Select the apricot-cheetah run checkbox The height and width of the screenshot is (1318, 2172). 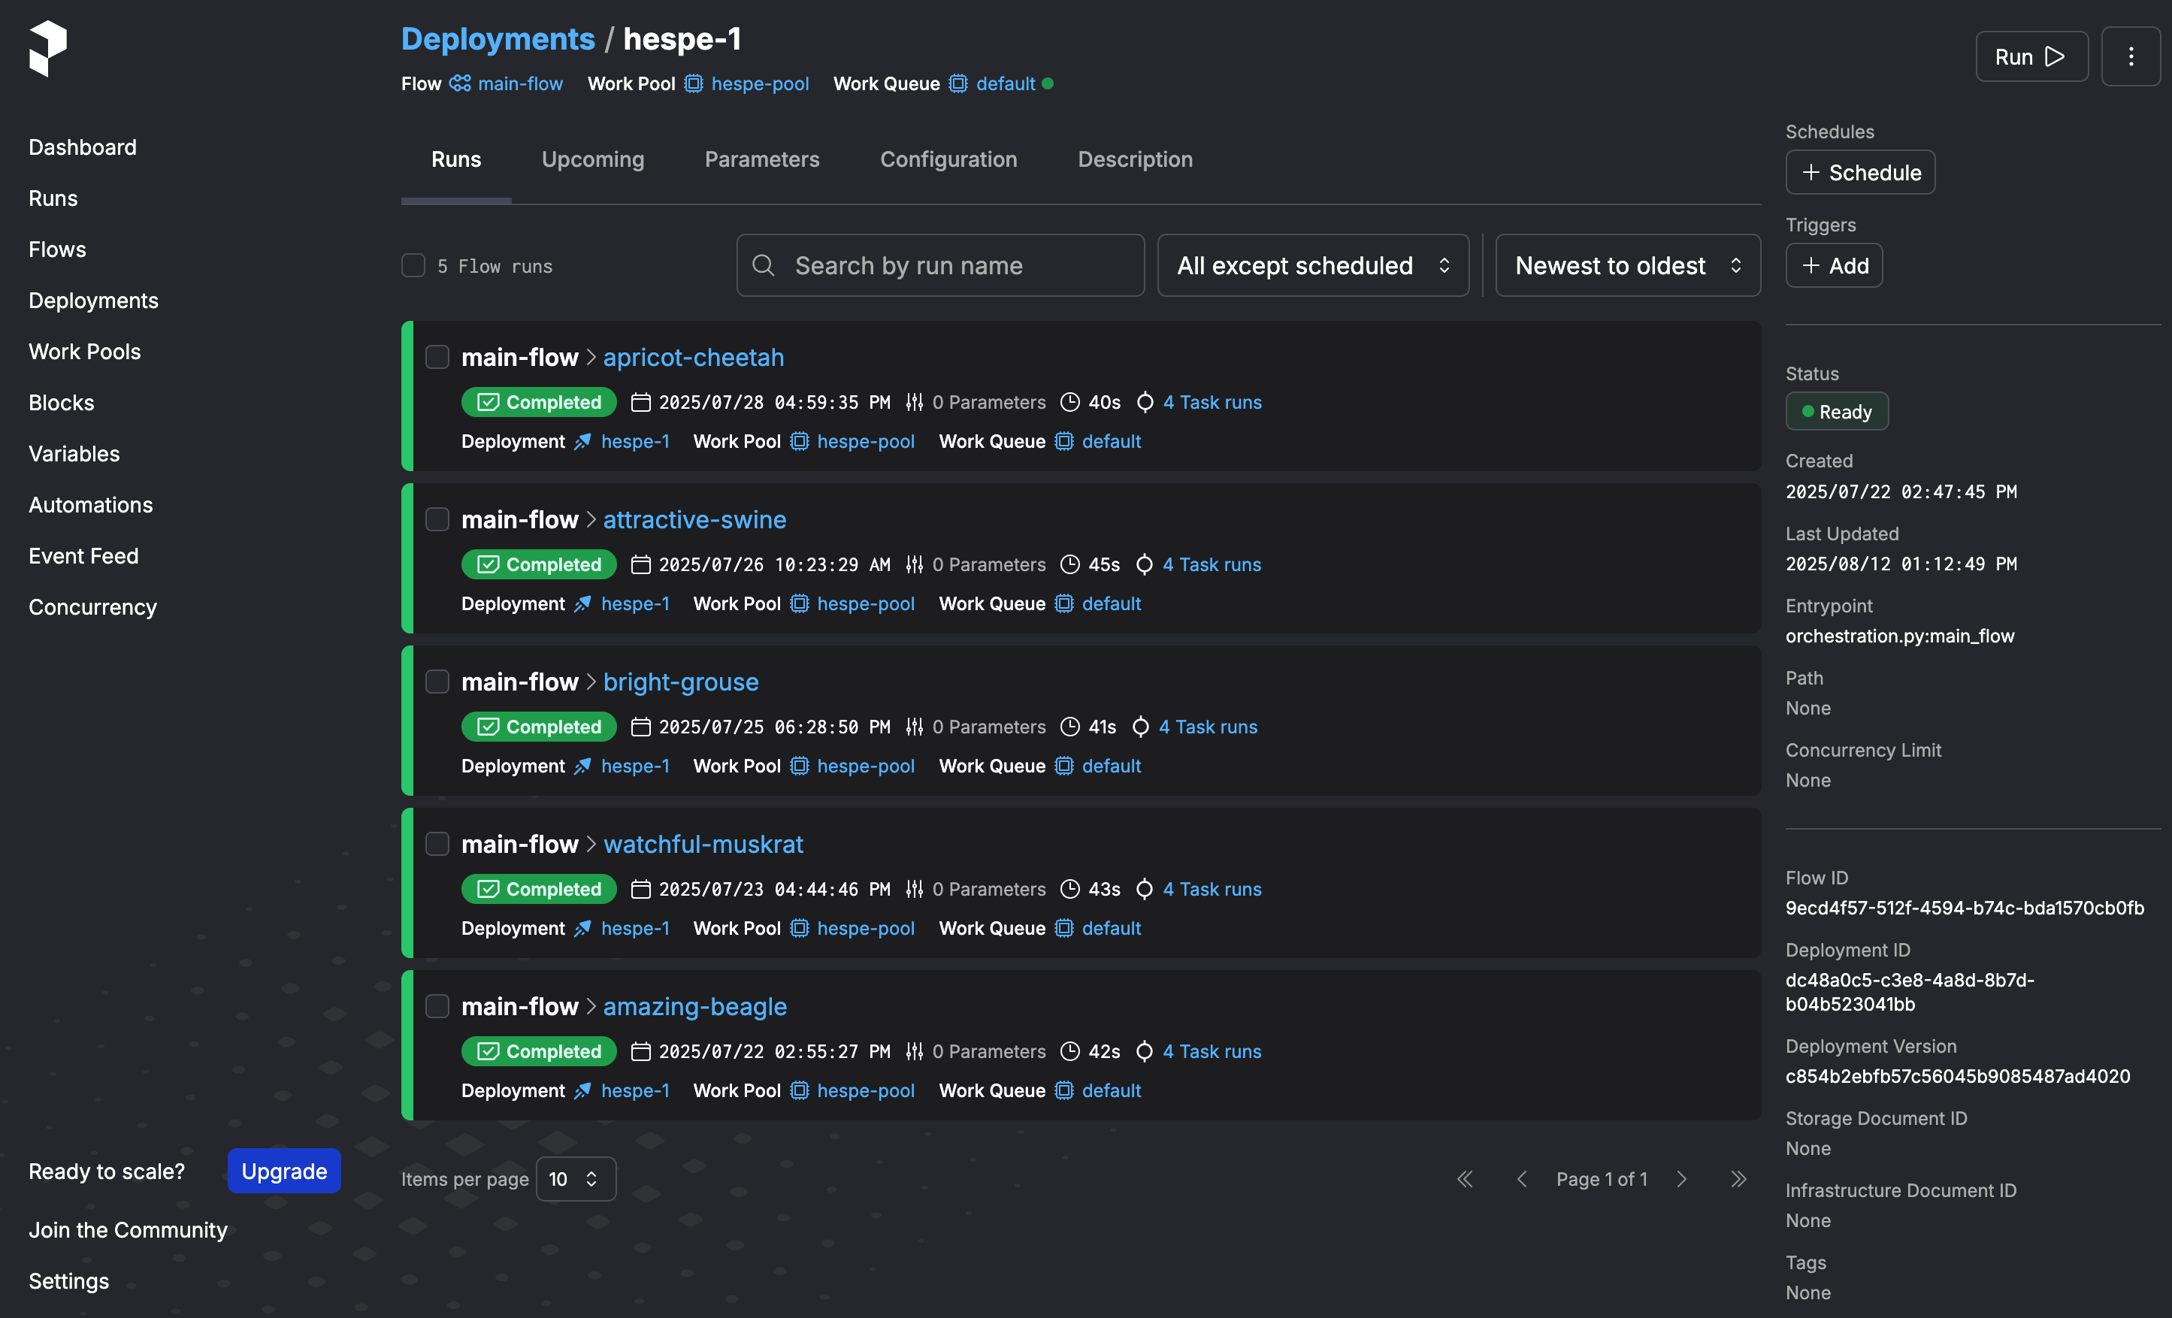(x=437, y=357)
